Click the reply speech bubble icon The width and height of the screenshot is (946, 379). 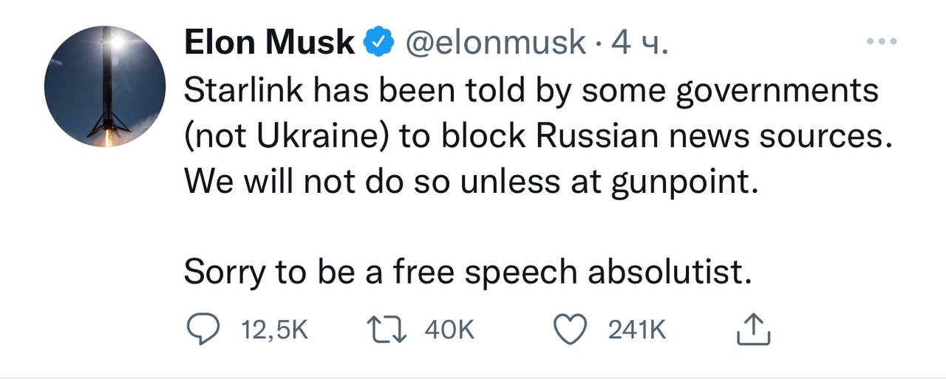point(199,330)
